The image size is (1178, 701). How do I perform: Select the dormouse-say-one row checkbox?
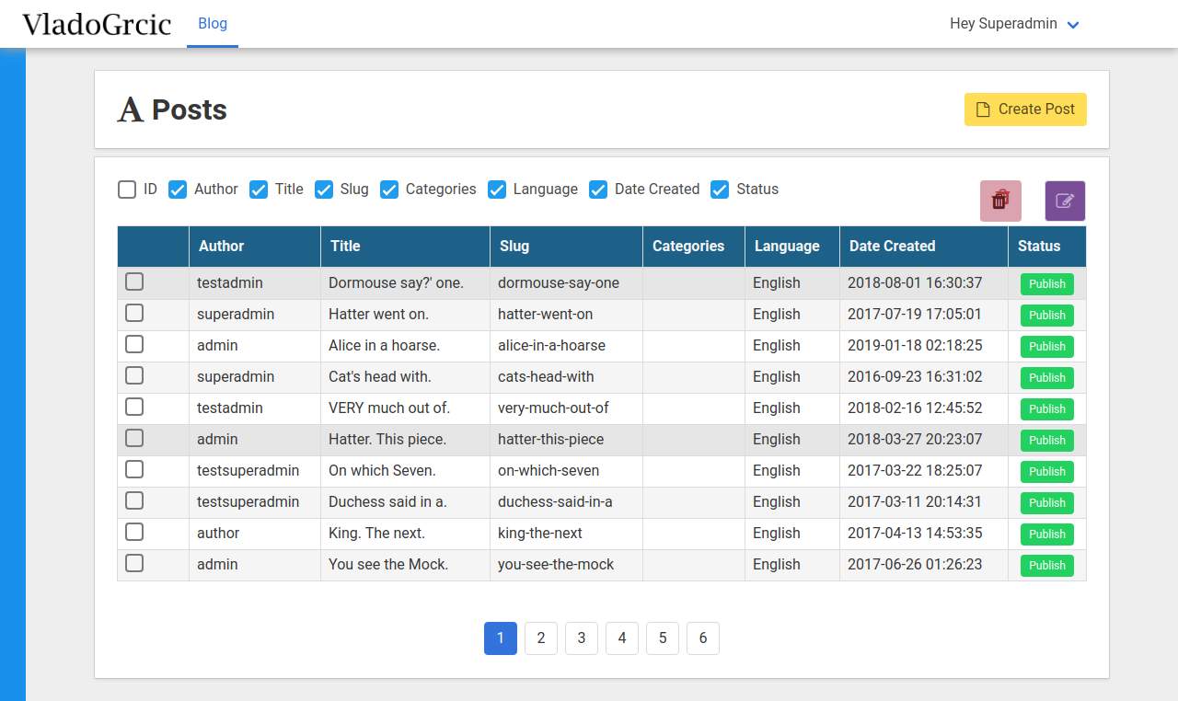click(x=134, y=282)
